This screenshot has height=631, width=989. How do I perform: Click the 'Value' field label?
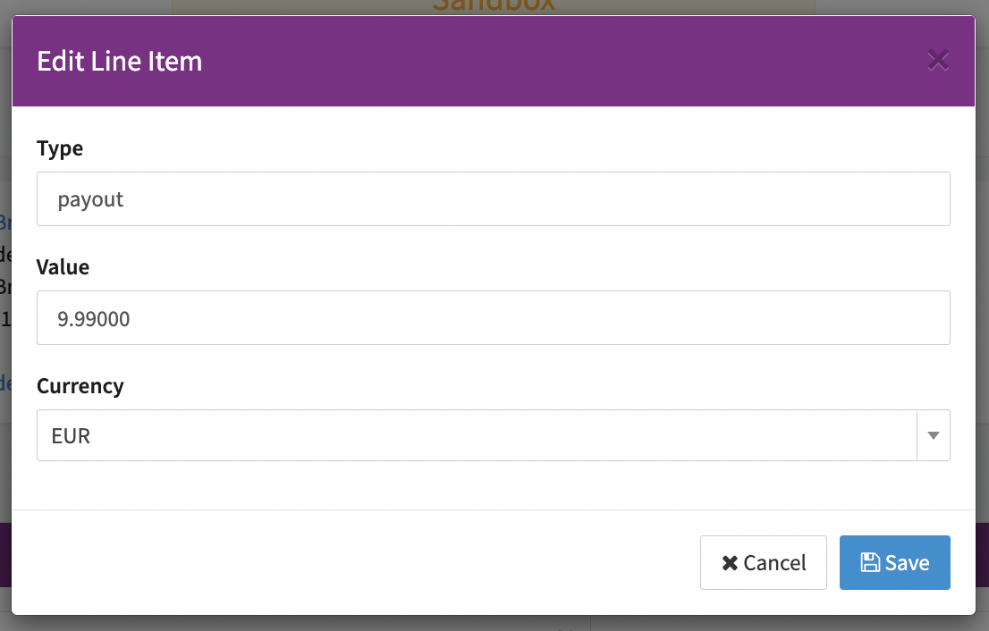pos(63,267)
